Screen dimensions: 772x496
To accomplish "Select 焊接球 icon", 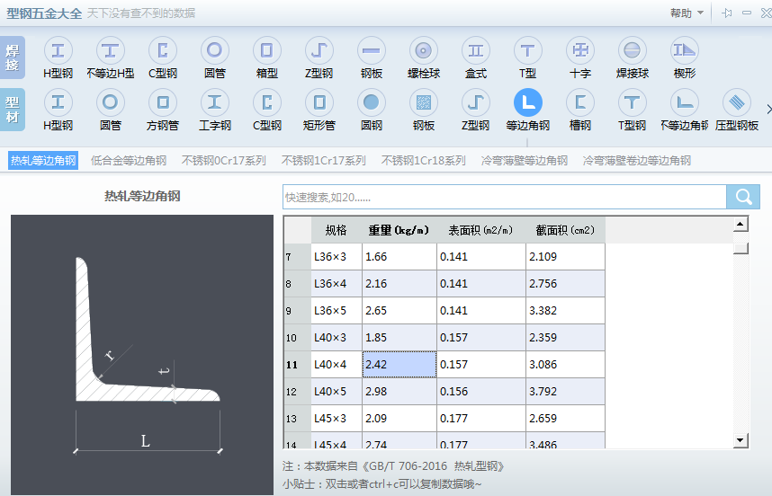I will point(633,50).
